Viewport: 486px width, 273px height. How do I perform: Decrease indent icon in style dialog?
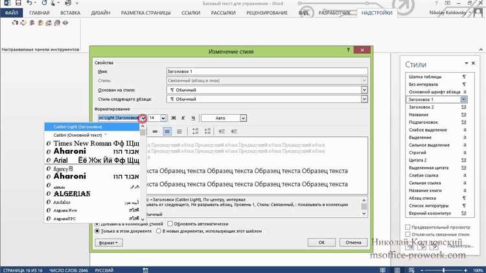pyautogui.click(x=222, y=132)
